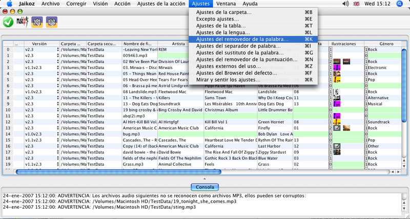This screenshot has width=410, height=219.
Task: Click the artist cell 'David Bowie'
Action: pyautogui.click(x=181, y=152)
